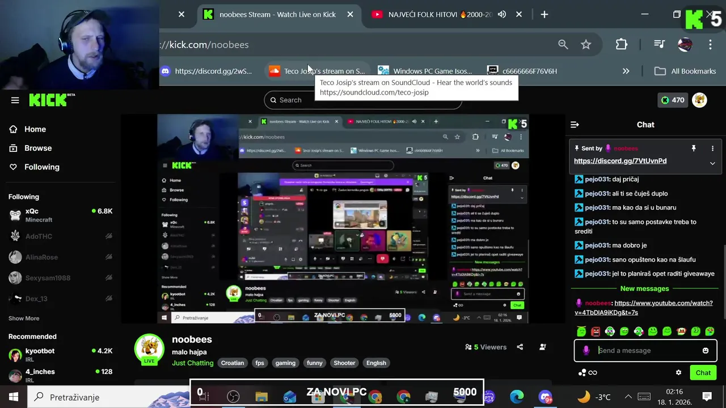The image size is (726, 408).
Task: Open the browser media controls icon
Action: coord(659,44)
